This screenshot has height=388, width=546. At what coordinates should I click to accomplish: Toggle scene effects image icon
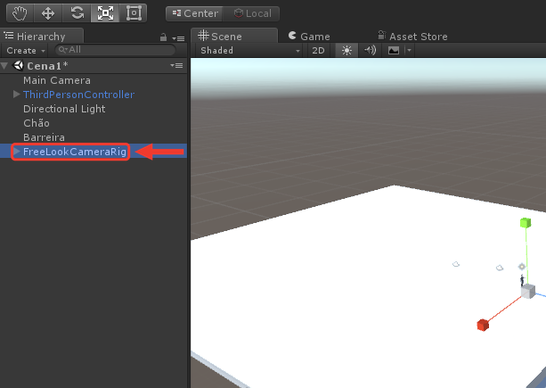click(394, 51)
